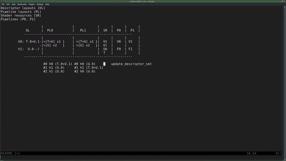Click '>[T+U] x1' in the PL1 column
286x161 pixels.
click(85, 42)
